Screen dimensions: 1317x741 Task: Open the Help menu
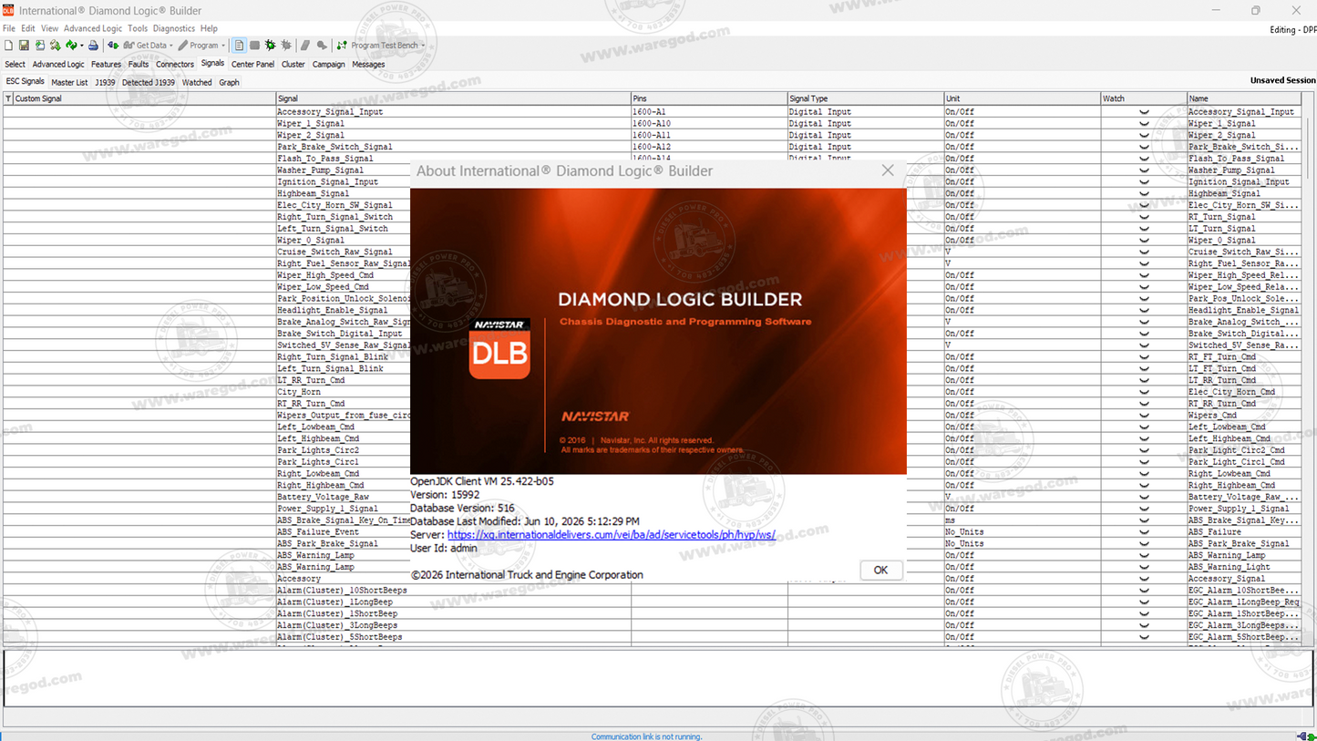point(209,28)
